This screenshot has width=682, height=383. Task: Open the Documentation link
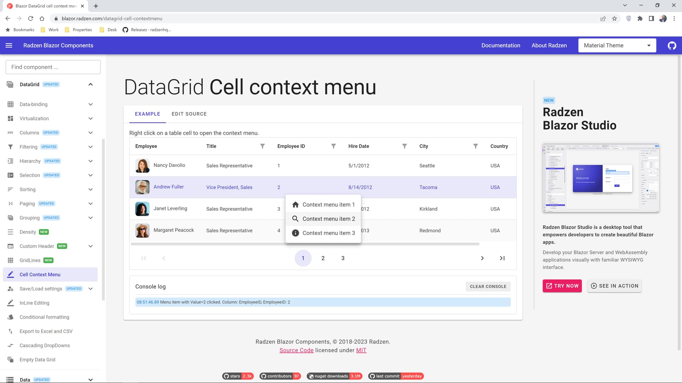pos(500,45)
